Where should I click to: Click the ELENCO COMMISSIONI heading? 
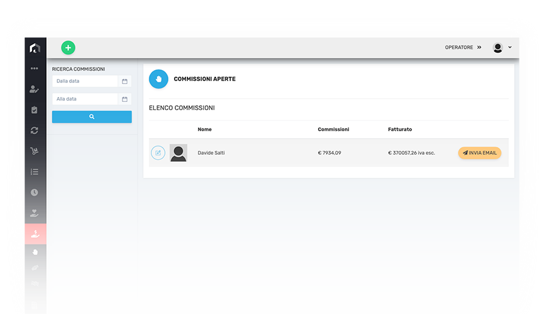pos(182,108)
